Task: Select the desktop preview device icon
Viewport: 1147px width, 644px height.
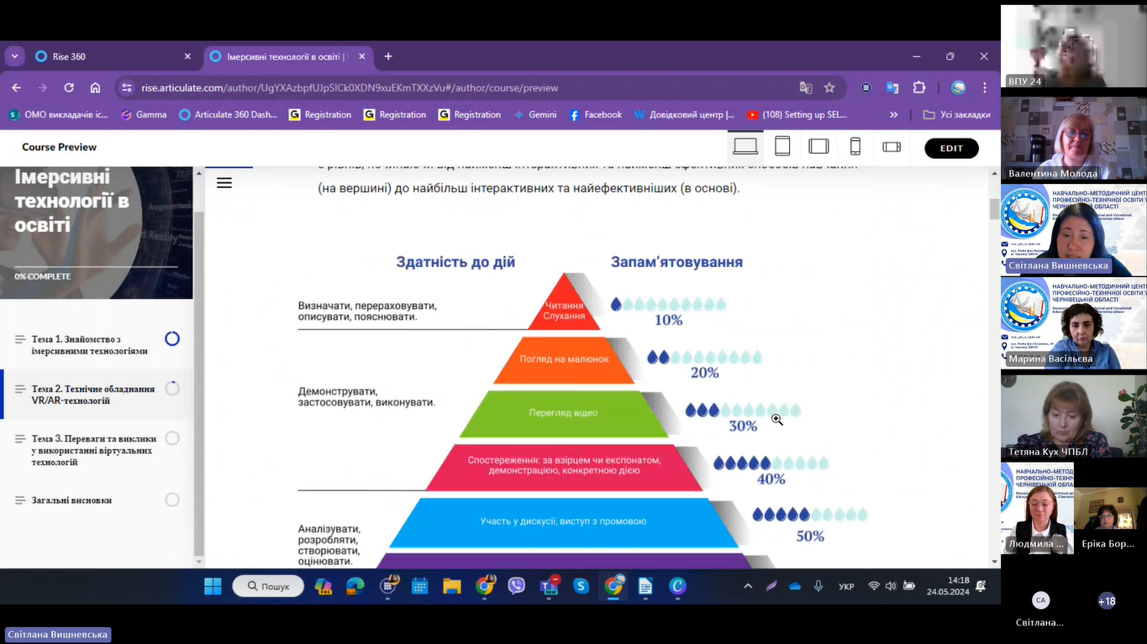Action: [744, 147]
